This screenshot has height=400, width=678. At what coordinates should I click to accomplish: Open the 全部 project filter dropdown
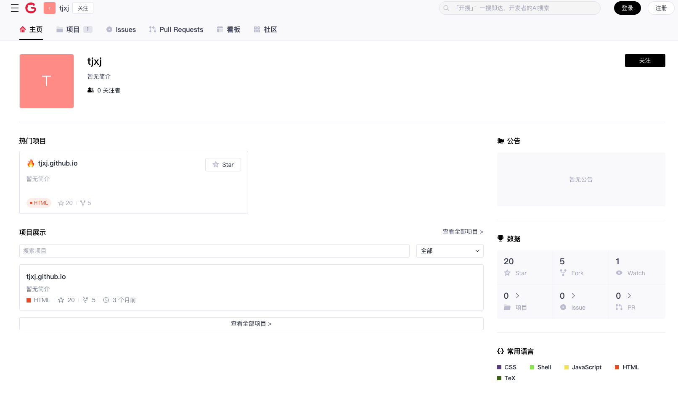click(450, 251)
